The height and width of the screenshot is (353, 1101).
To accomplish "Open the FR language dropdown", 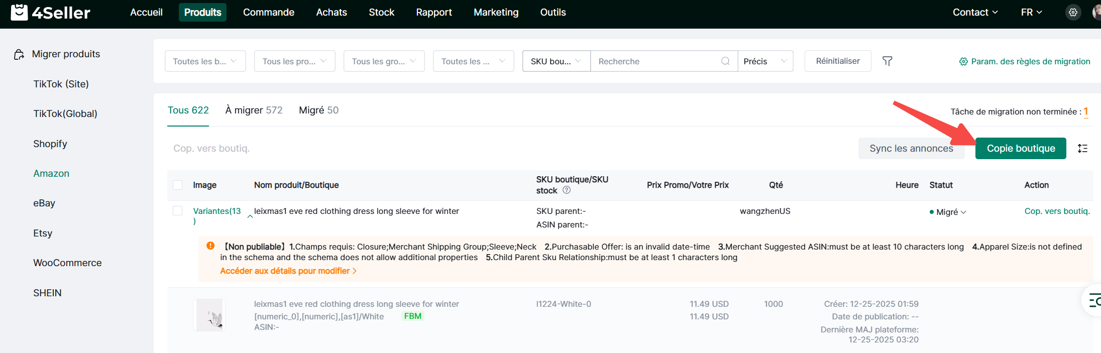I will 1031,13.
